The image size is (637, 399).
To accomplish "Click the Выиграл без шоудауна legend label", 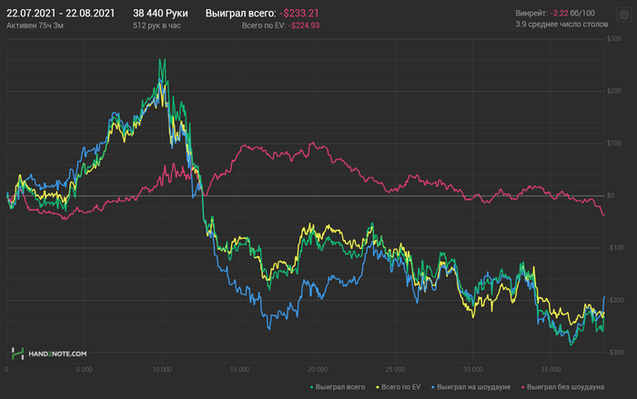I will click(x=565, y=387).
